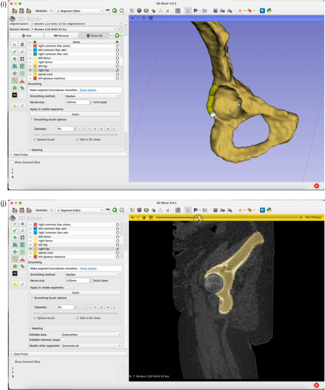Open Smoothing method dropdown in bottom window

click(93, 274)
